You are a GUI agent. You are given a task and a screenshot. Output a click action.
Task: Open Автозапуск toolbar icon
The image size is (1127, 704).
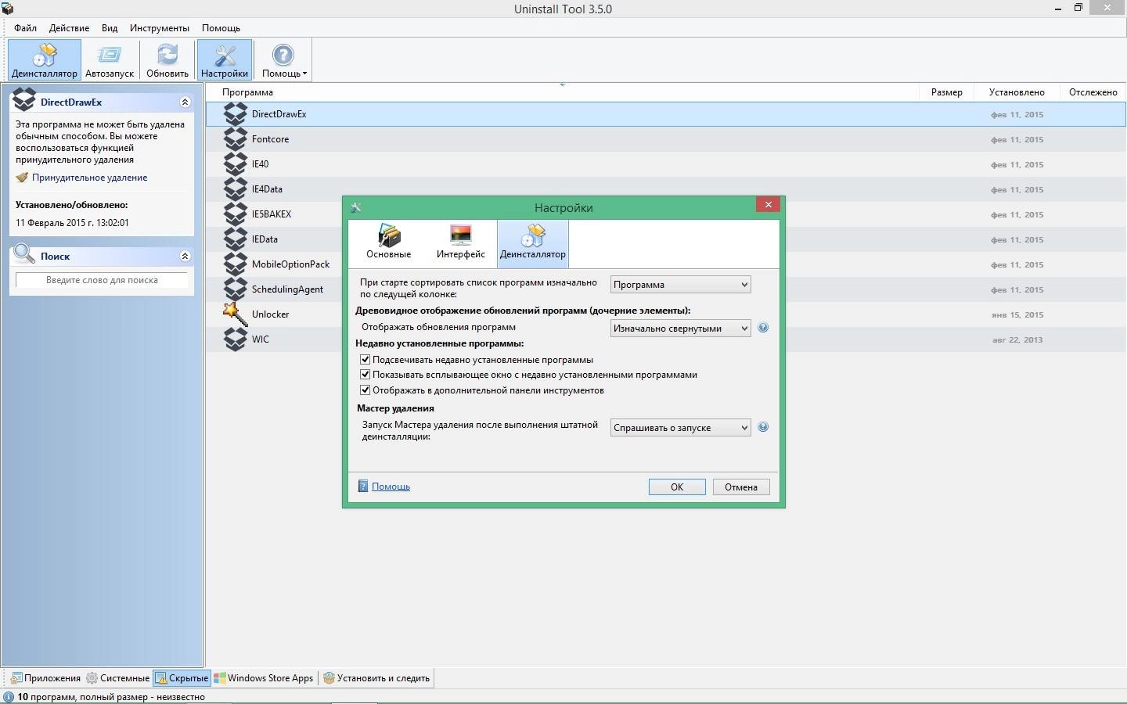(110, 60)
